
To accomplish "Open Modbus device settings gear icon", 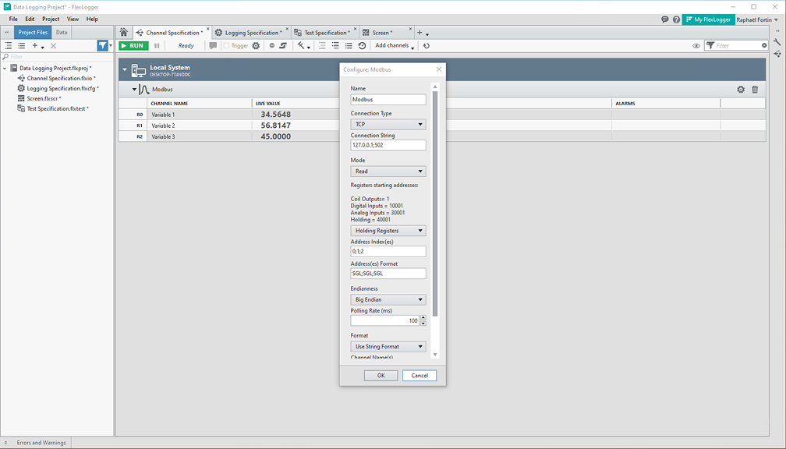I will (741, 89).
